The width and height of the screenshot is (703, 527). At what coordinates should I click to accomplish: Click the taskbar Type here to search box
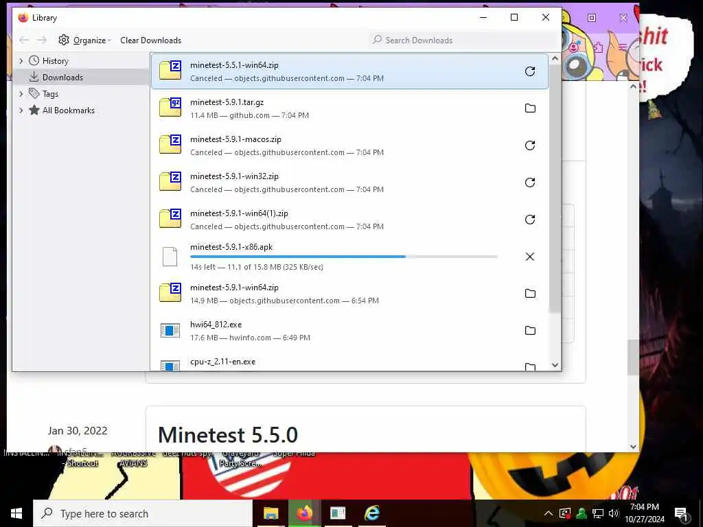click(143, 513)
